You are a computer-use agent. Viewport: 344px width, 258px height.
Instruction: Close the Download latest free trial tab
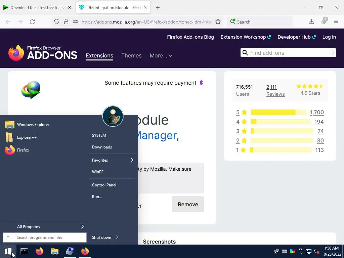70,8
